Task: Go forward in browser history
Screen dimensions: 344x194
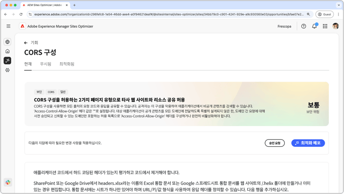Action: click(13, 14)
